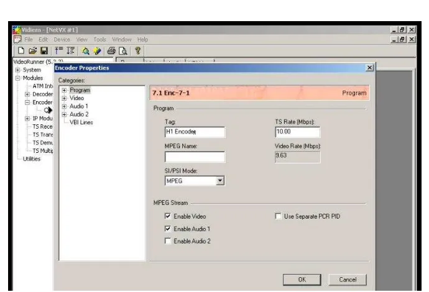
Task: Click the Cancel button
Action: 348,280
